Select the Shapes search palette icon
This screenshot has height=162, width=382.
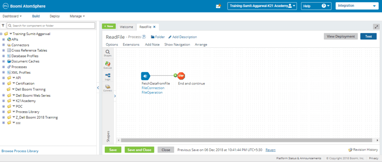[108, 53]
